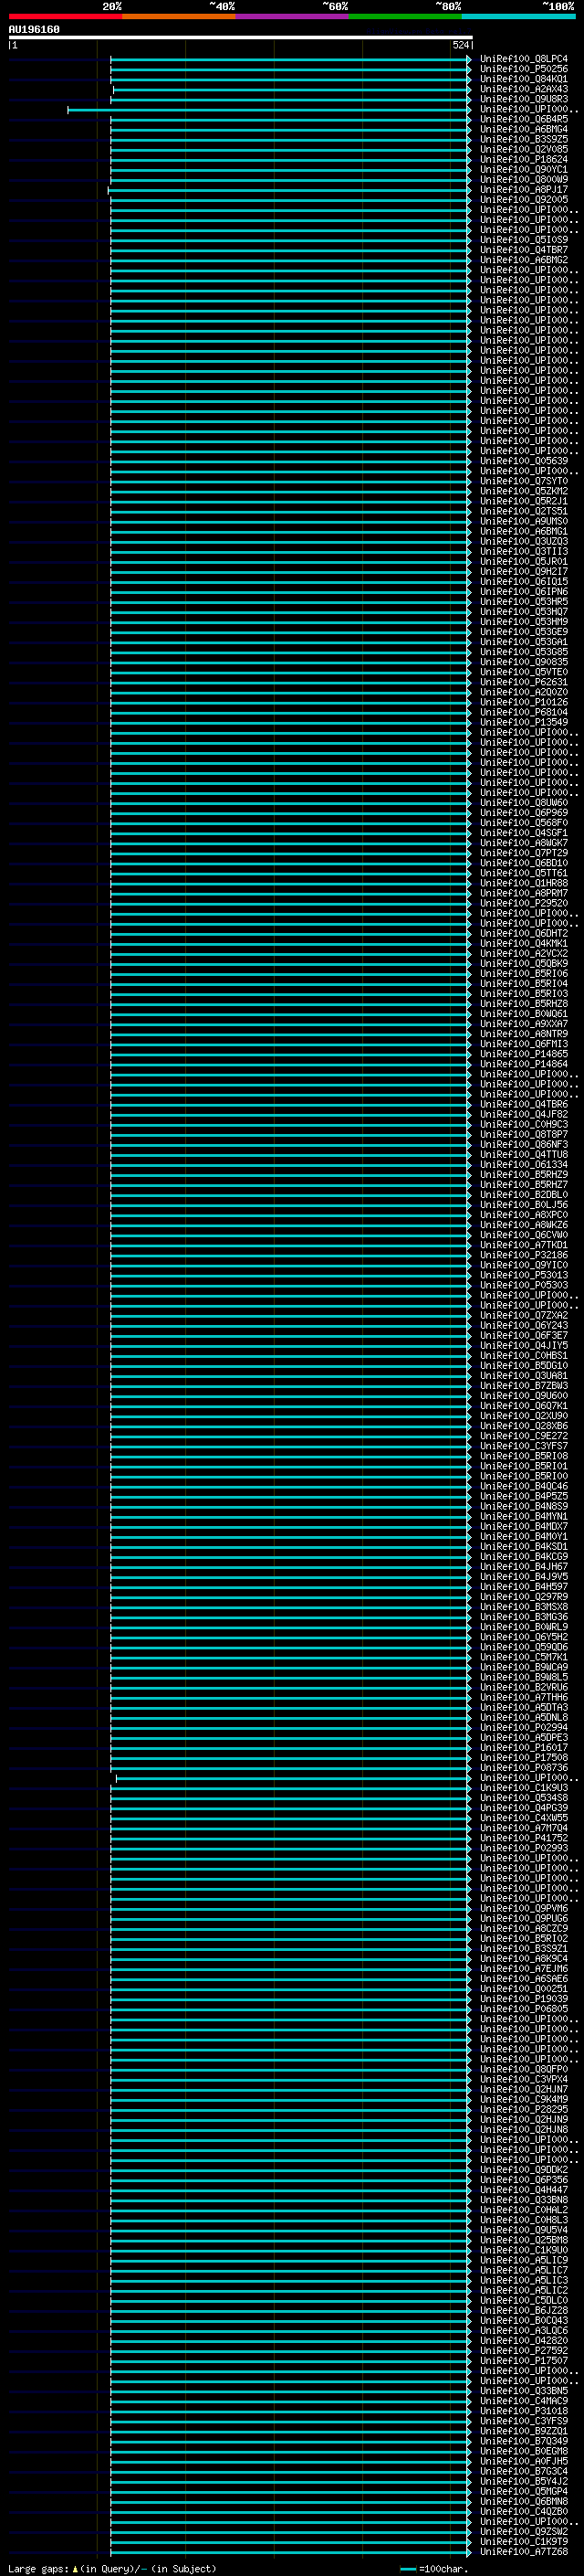Open hit UniRef100_C0H9C3
The width and height of the screenshot is (584, 2576).
pyautogui.click(x=523, y=1124)
